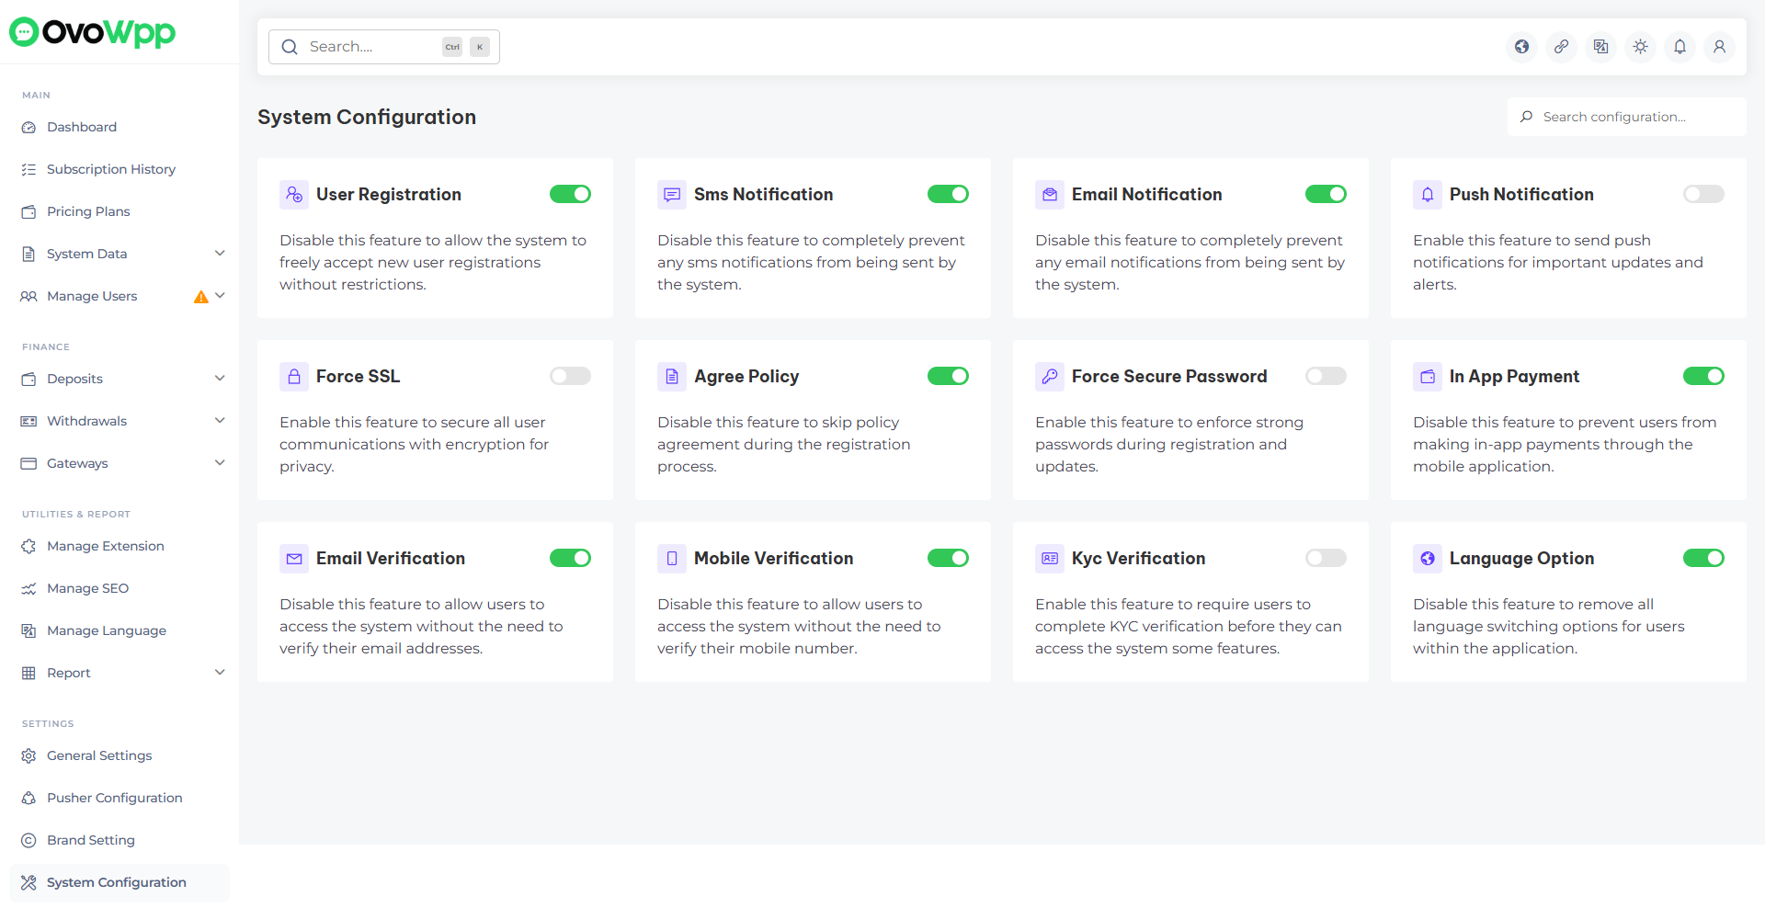This screenshot has width=1765, height=908.
Task: Click the link icon in header
Action: [1561, 47]
